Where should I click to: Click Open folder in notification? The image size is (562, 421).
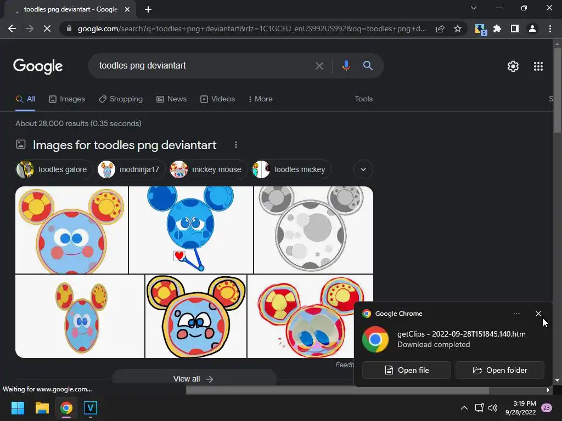pyautogui.click(x=499, y=370)
